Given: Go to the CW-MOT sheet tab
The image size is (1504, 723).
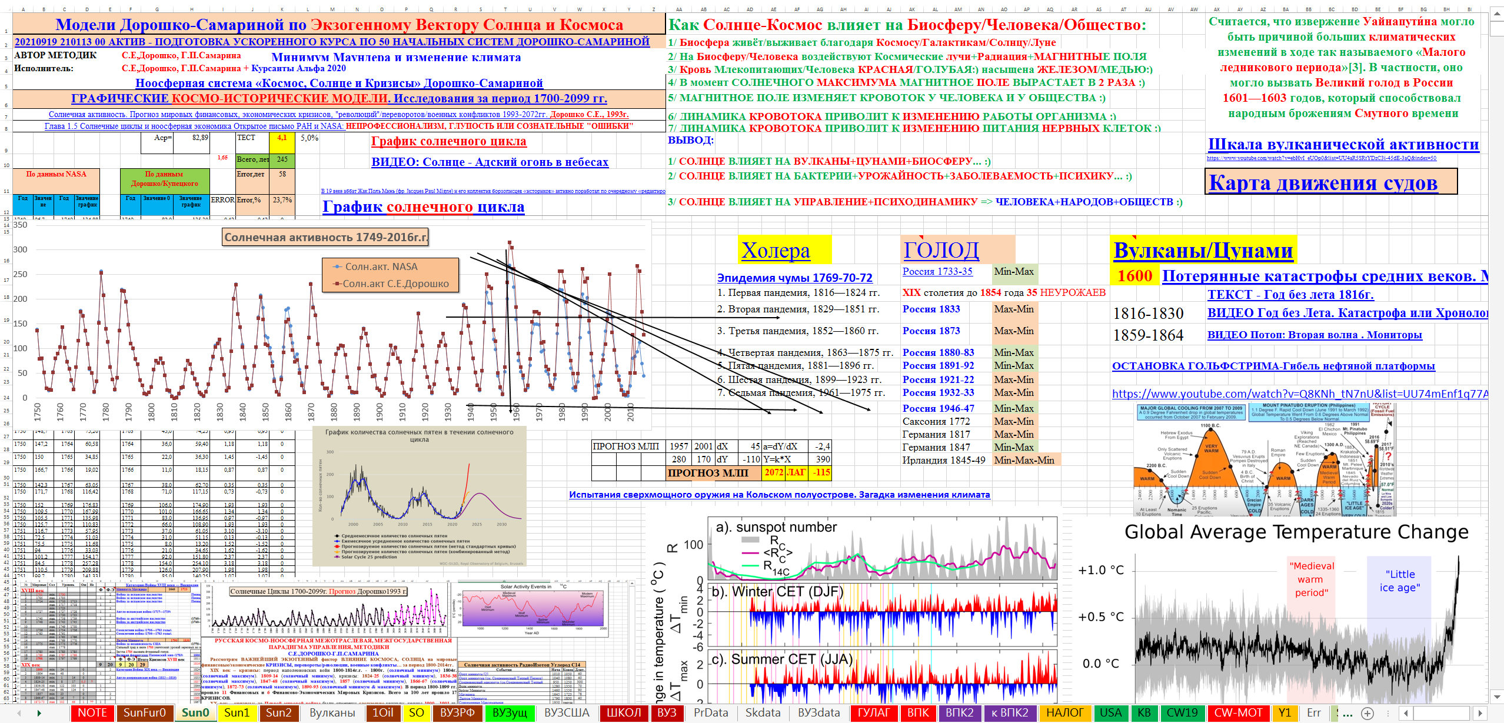Looking at the screenshot, I should pos(1238,712).
